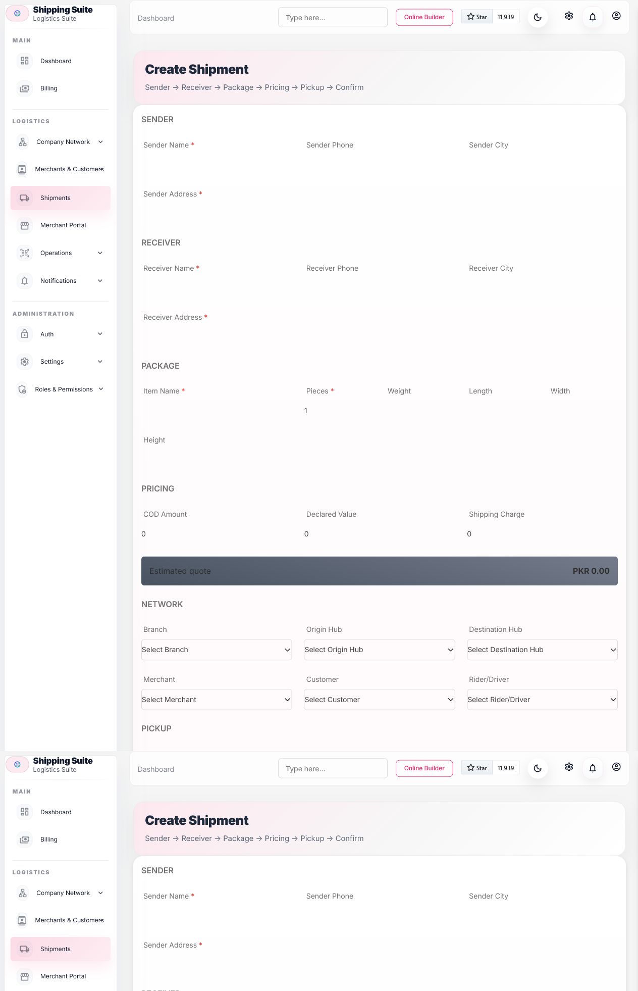
Task: Click the Roles & Permissions shield icon
Action: pyautogui.click(x=22, y=389)
